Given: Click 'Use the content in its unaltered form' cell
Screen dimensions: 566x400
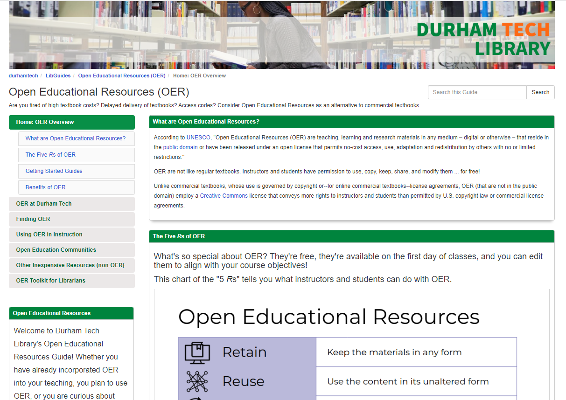Looking at the screenshot, I should (x=416, y=381).
